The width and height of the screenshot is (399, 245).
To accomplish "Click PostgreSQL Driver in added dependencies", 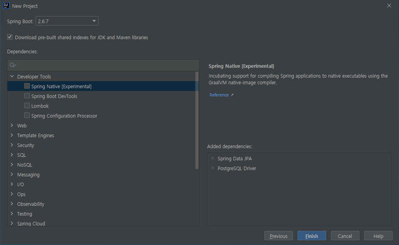I will [x=237, y=168].
